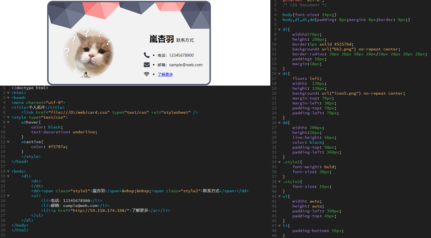Screen dimensions: 431x238
Task: Fold the a:hover rule block
Action: (8, 122)
